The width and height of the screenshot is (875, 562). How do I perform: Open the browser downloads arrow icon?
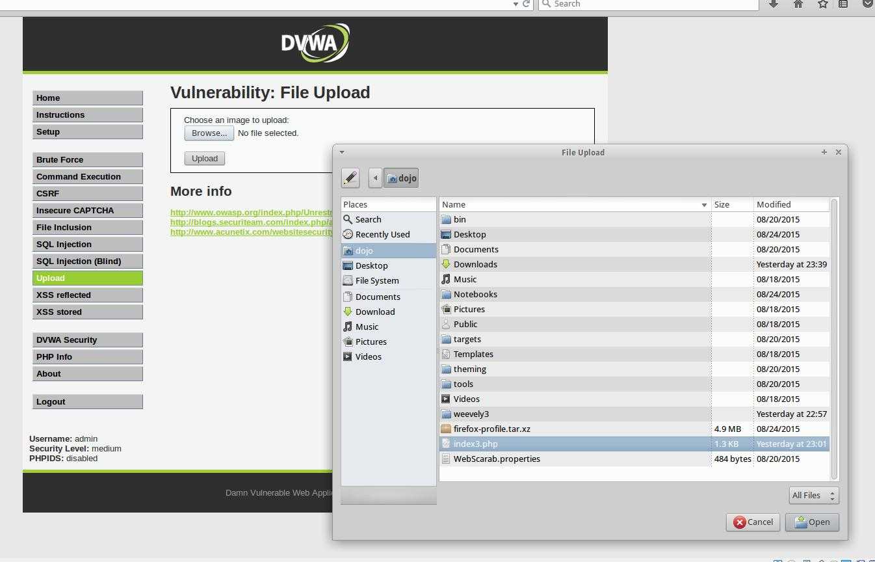(774, 4)
